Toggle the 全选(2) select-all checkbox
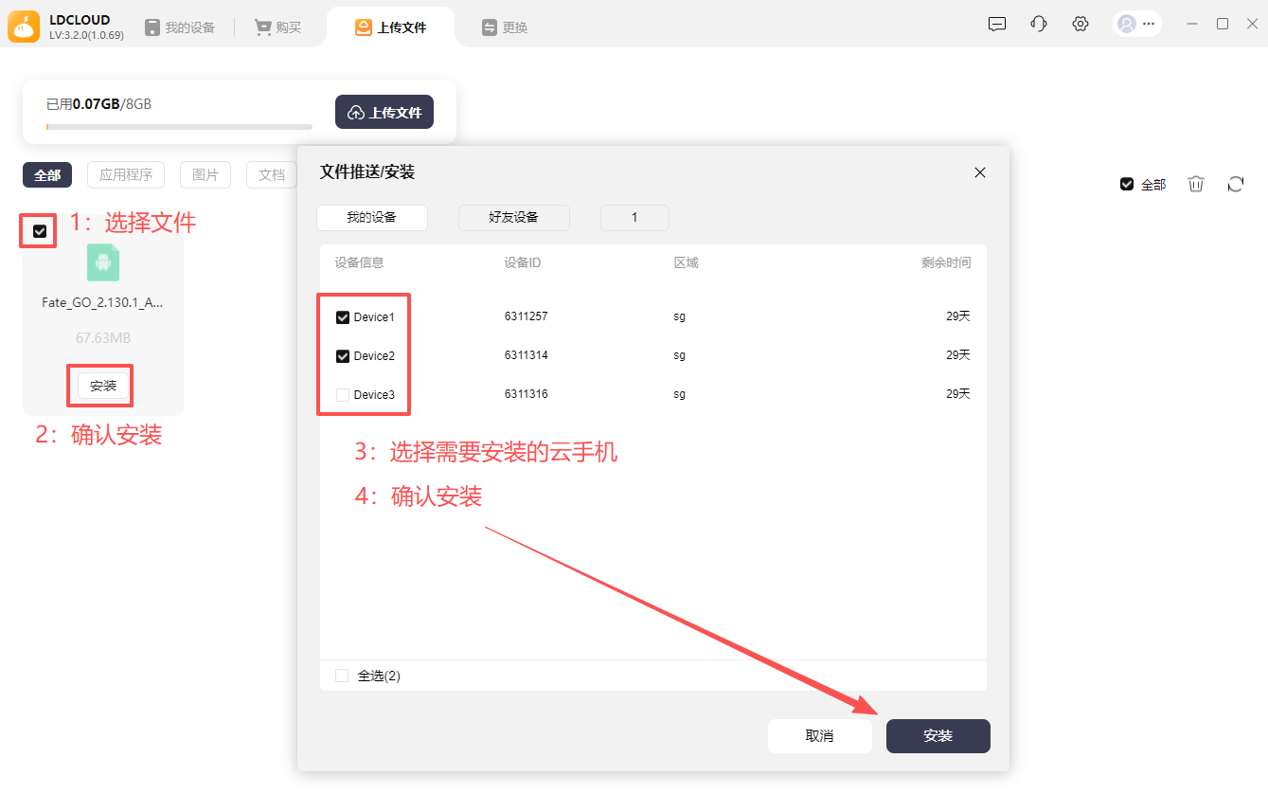This screenshot has height=794, width=1268. click(342, 676)
